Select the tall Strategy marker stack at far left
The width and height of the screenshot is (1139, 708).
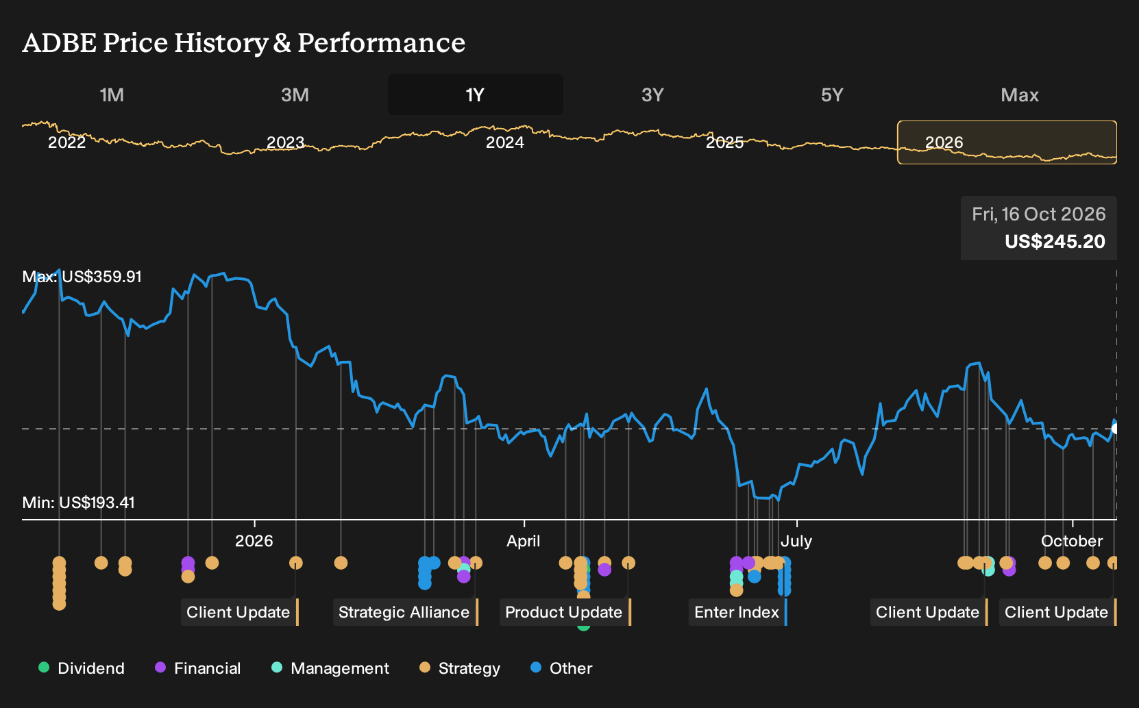tap(59, 583)
